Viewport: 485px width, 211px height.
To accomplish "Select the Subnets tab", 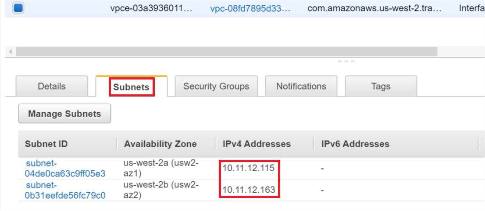I will (x=131, y=87).
